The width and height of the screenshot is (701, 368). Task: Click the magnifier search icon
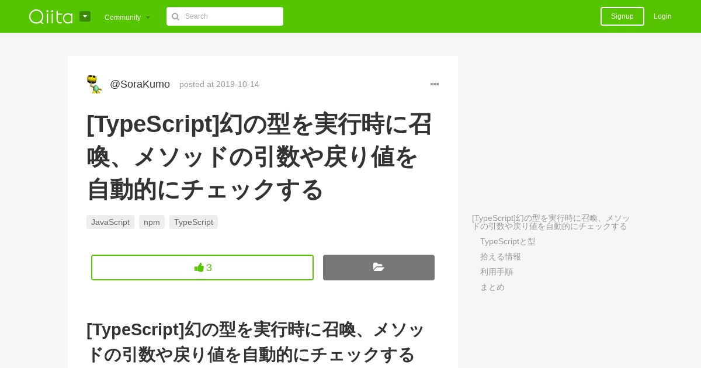[175, 16]
